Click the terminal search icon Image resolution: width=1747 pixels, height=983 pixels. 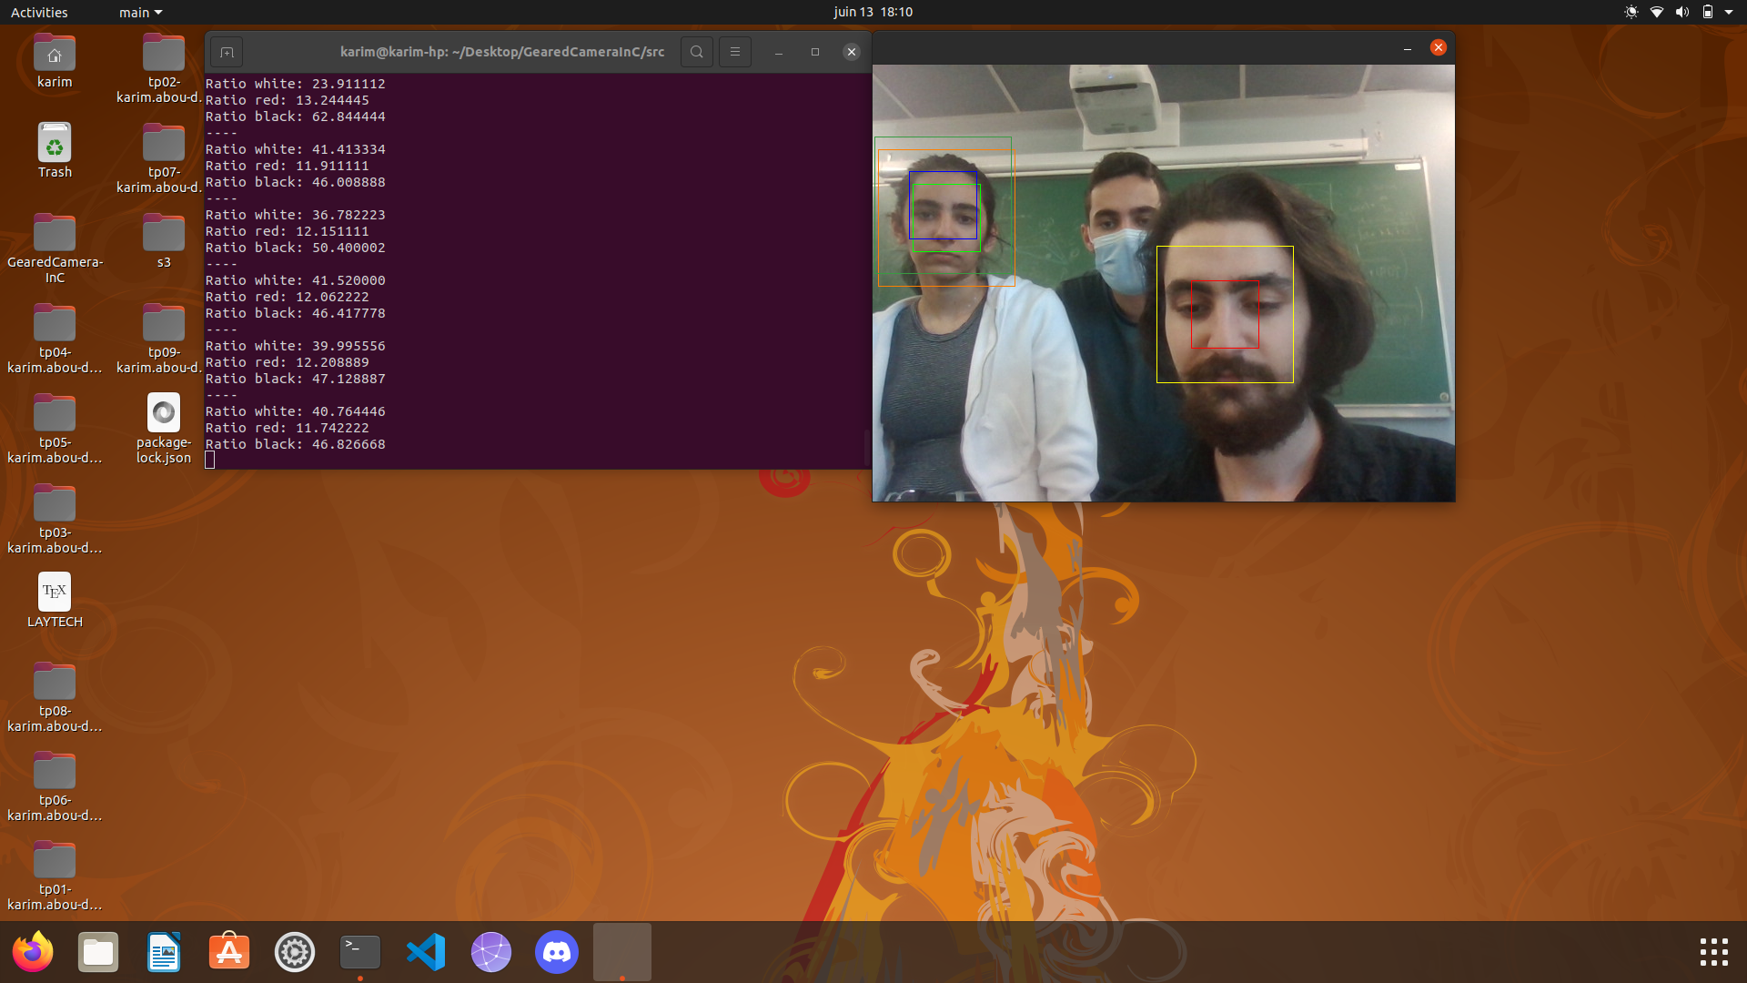[696, 52]
